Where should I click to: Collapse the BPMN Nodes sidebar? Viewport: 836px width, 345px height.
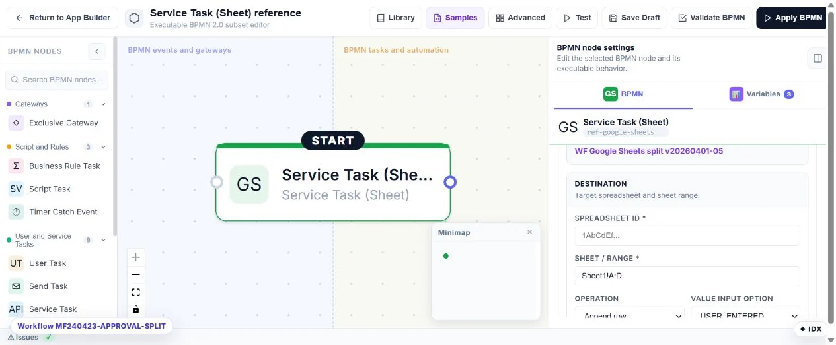(97, 51)
